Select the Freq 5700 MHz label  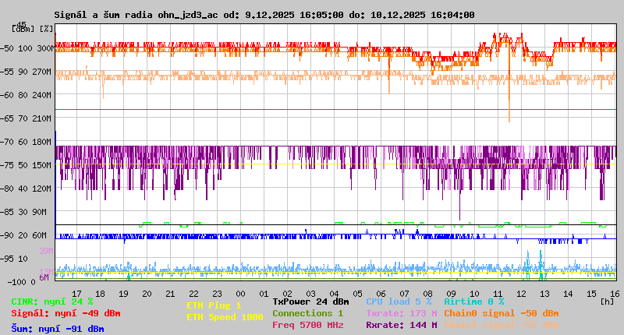(307, 325)
